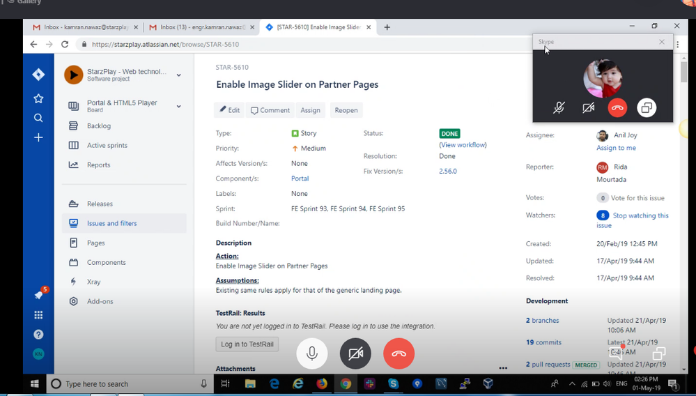This screenshot has width=696, height=396.
Task: Open the Jira home diamond logo
Action: click(38, 75)
